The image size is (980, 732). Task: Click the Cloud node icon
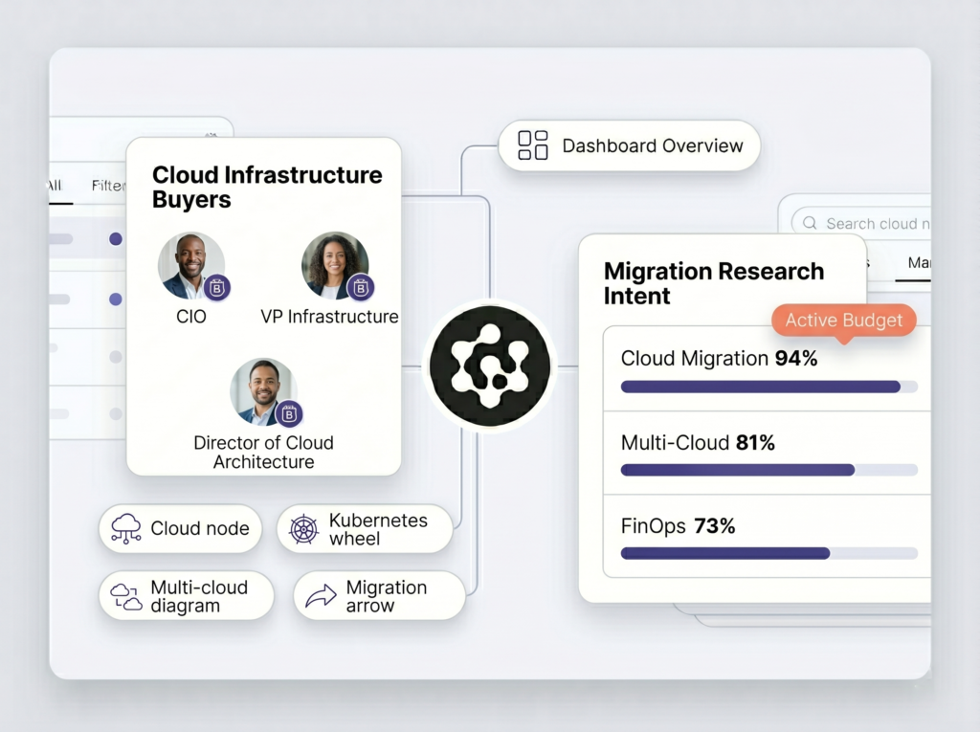126,529
